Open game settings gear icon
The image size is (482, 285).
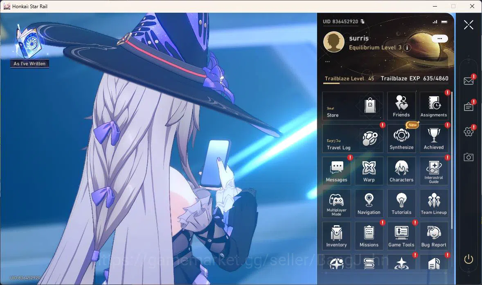pyautogui.click(x=468, y=132)
